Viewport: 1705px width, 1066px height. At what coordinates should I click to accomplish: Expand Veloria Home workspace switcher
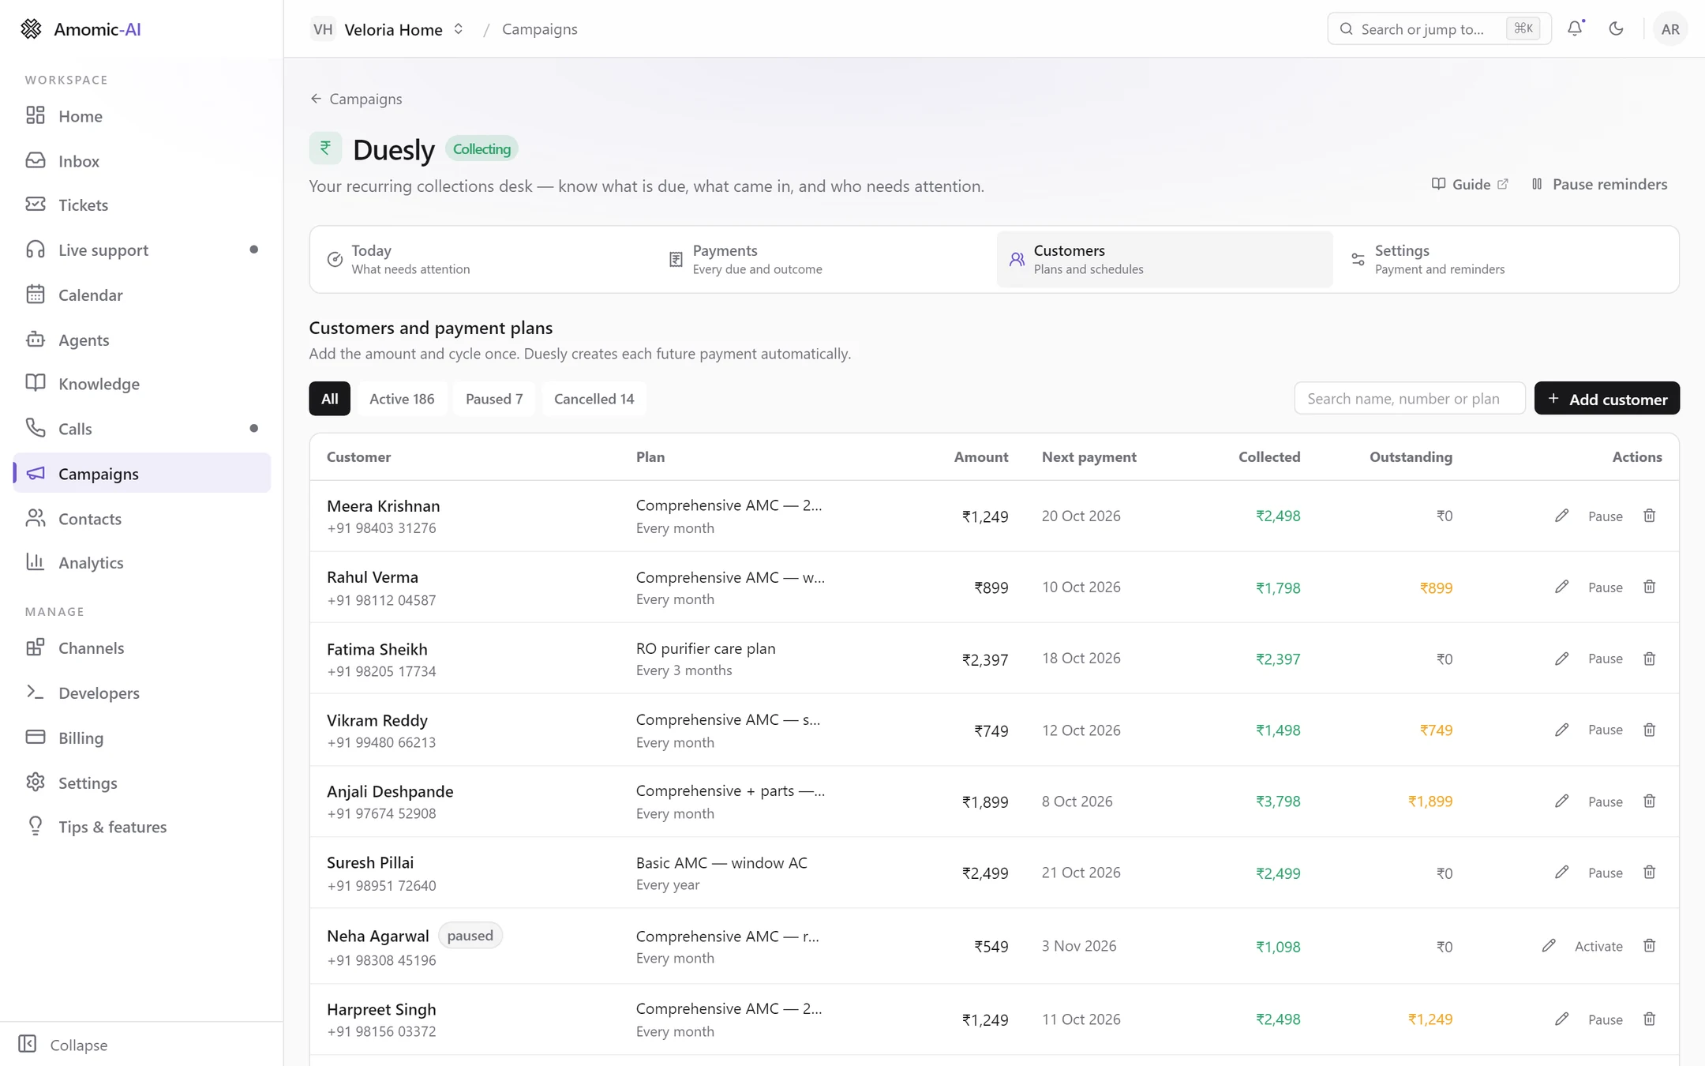tap(388, 29)
